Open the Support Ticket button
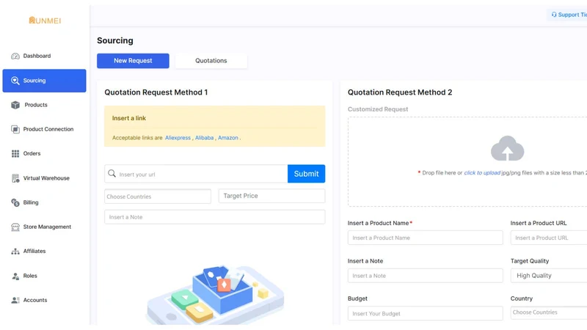The width and height of the screenshot is (587, 330). (568, 15)
